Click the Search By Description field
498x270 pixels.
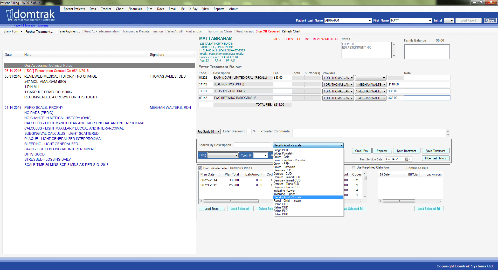(252, 145)
